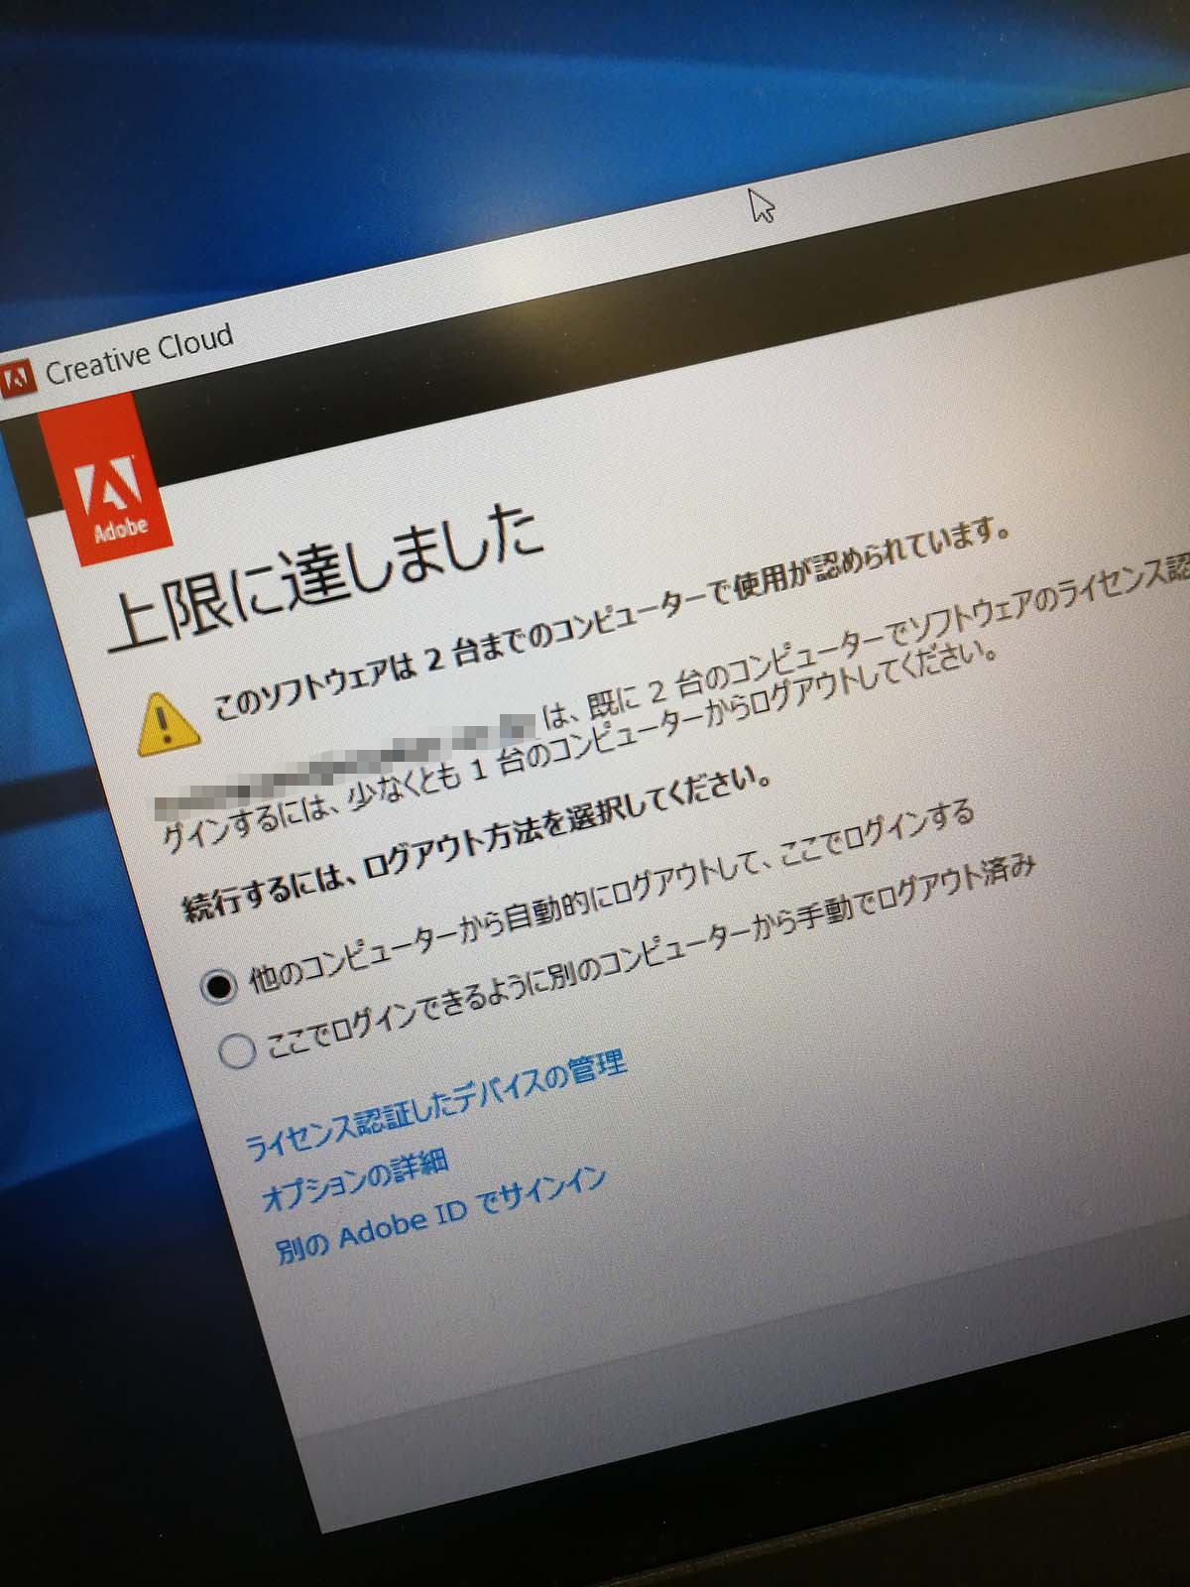Image resolution: width=1190 pixels, height=1587 pixels.
Task: Click the heading 上限に達しました
Action: coord(326,577)
